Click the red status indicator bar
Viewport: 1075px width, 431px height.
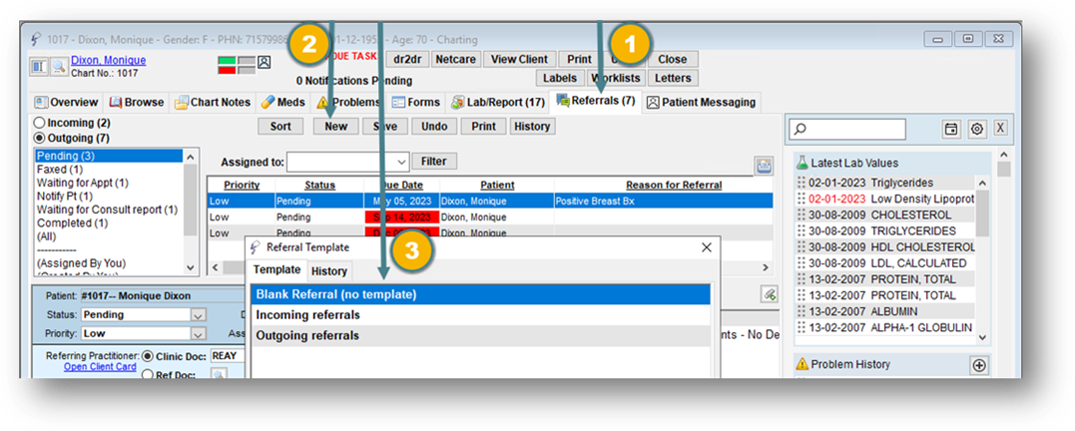tap(227, 69)
